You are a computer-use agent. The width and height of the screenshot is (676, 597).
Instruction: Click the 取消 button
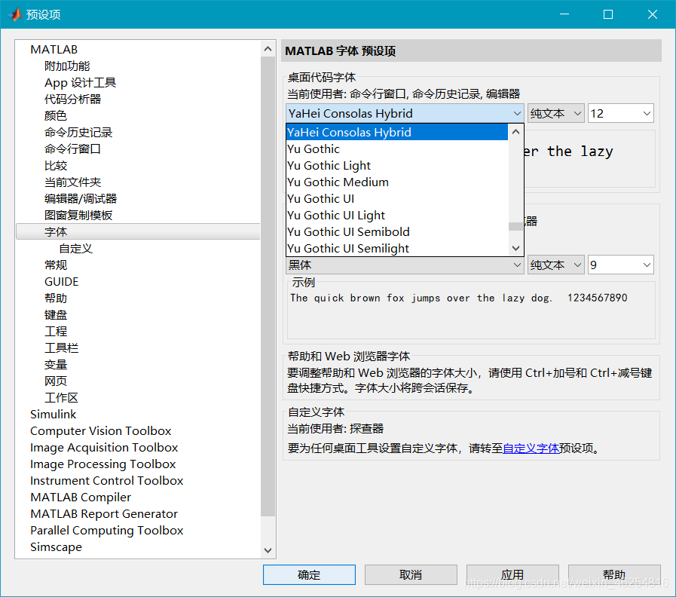(411, 574)
